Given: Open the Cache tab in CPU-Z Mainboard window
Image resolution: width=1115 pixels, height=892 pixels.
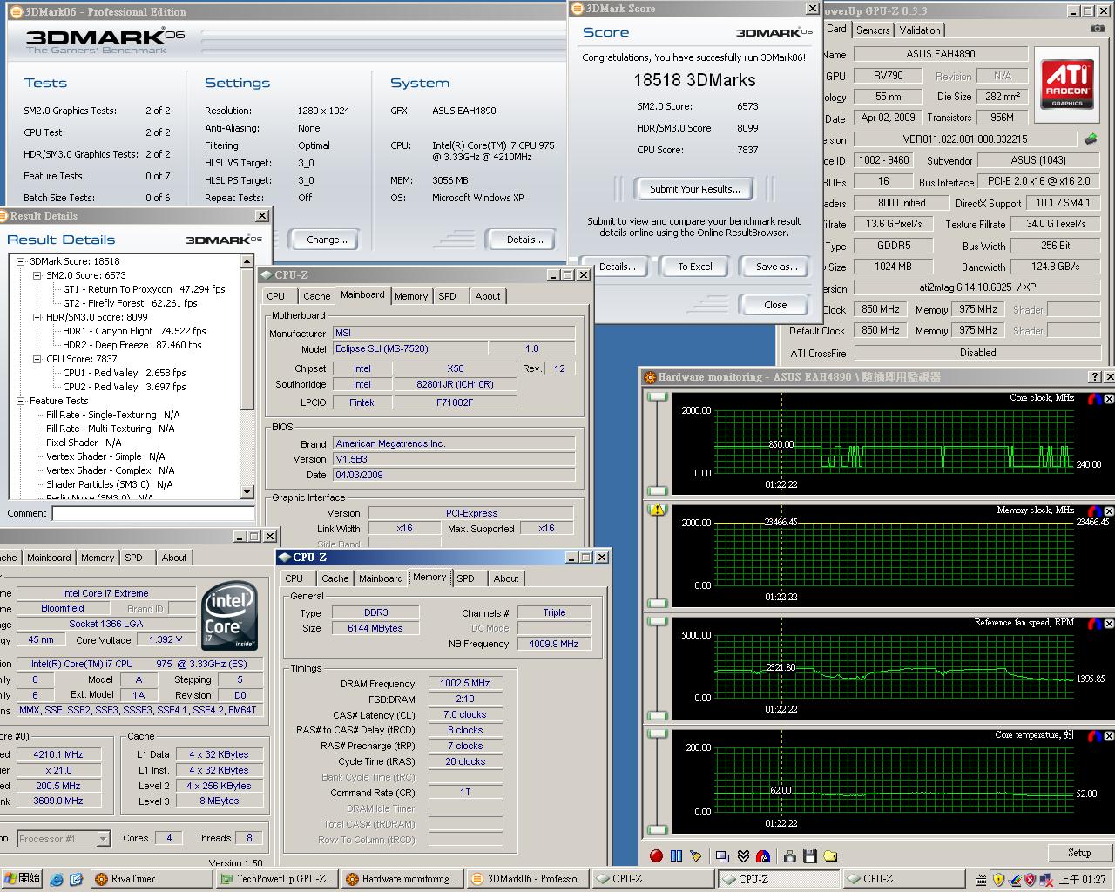Looking at the screenshot, I should pyautogui.click(x=317, y=296).
